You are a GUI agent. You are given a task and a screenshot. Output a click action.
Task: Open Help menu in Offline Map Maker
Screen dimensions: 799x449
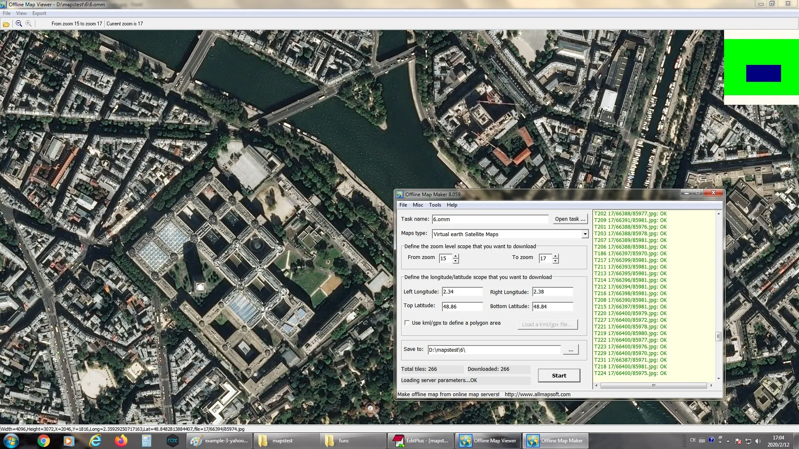coord(452,205)
